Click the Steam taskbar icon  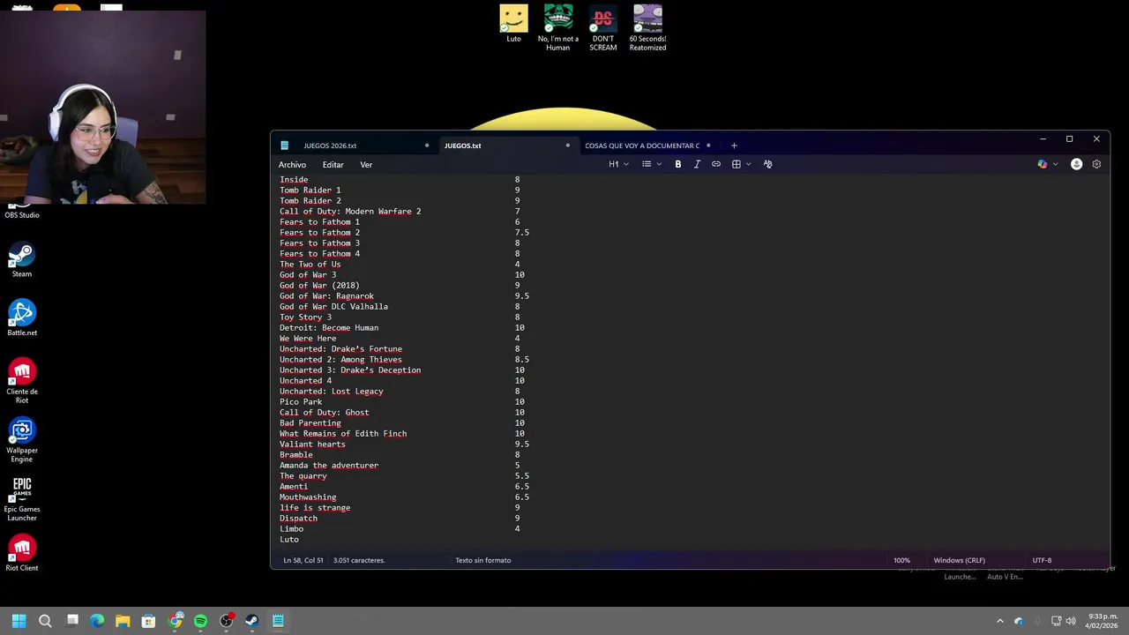(251, 621)
